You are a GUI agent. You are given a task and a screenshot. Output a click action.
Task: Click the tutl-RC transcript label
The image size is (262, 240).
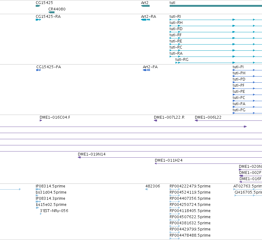pyautogui.click(x=176, y=47)
